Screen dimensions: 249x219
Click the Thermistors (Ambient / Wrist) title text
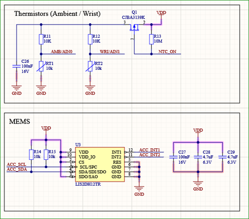[57, 14]
